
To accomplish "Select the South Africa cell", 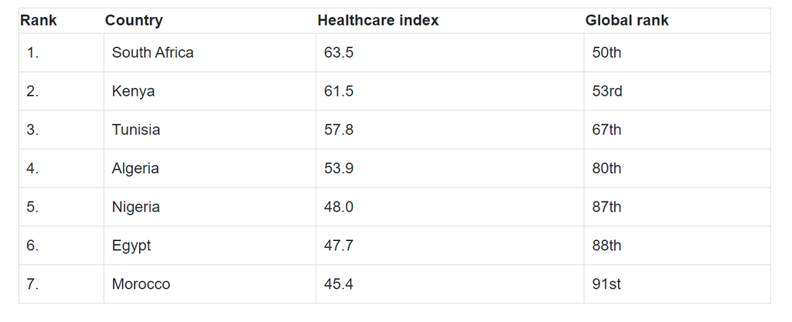I will click(152, 53).
